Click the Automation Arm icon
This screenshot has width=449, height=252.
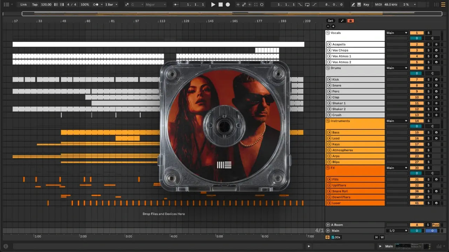pos(244,5)
